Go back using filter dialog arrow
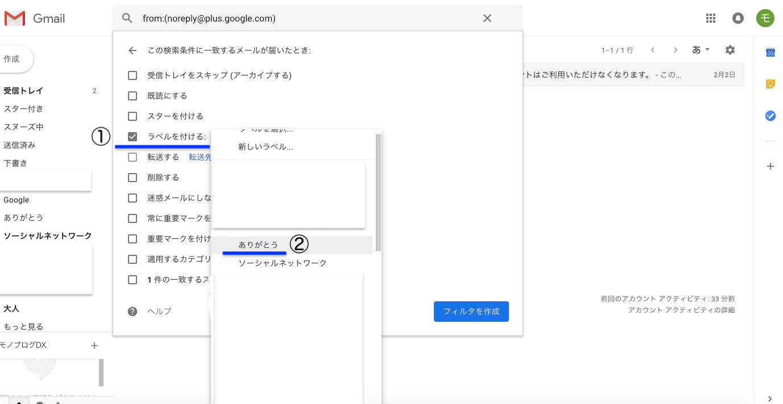Viewport: 783px width, 404px height. click(x=132, y=51)
